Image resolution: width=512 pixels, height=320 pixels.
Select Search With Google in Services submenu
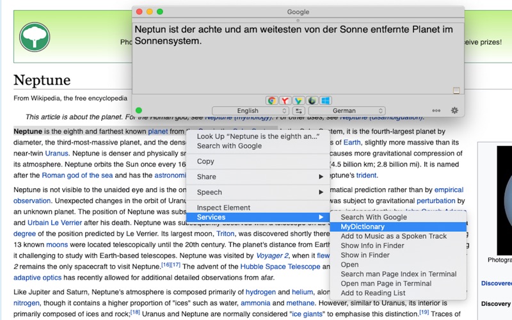398,217
